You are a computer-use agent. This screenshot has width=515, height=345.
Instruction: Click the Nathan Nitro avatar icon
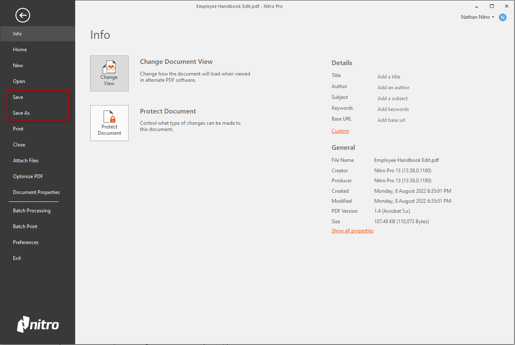point(502,17)
